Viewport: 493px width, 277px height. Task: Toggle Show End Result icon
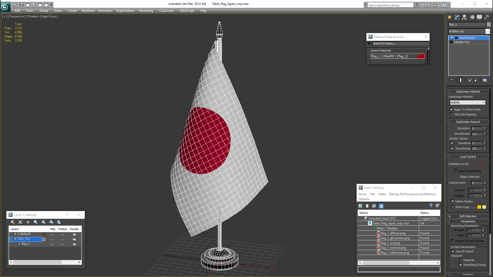pyautogui.click(x=461, y=80)
